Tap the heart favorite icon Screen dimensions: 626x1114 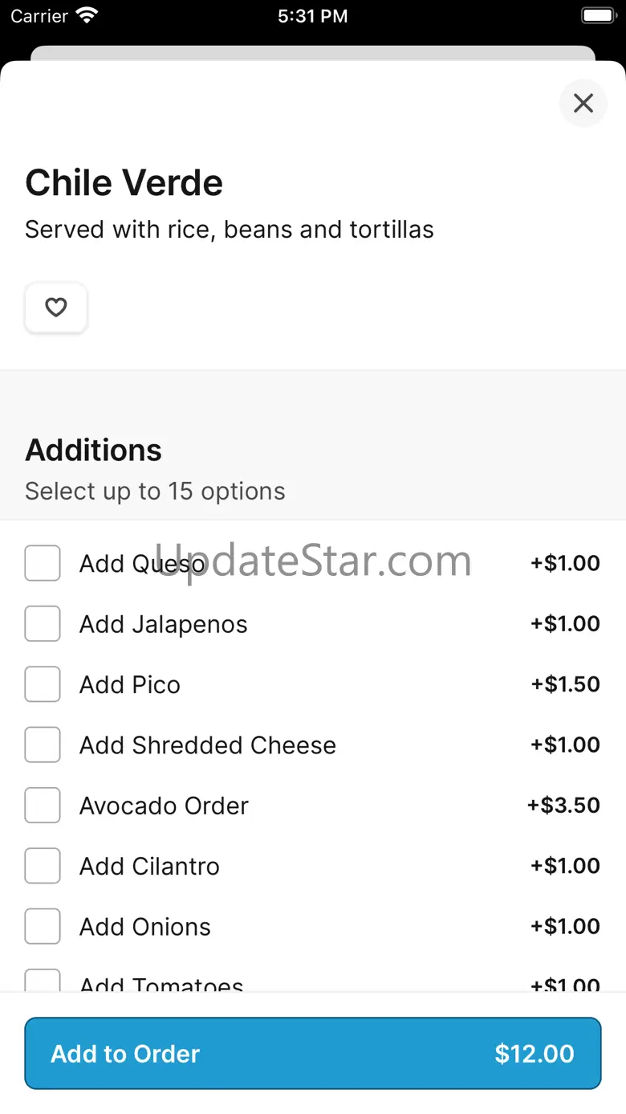tap(55, 308)
